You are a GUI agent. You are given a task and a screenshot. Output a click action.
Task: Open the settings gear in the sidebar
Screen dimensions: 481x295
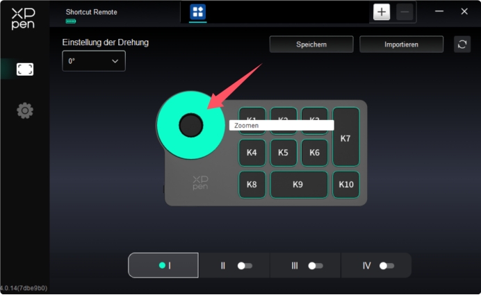pos(25,110)
